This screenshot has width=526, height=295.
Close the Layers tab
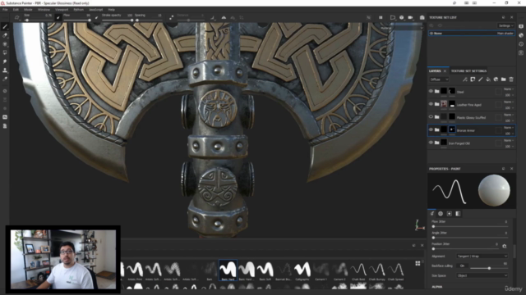click(445, 71)
